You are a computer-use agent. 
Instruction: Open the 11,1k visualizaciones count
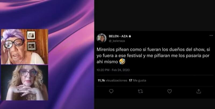pyautogui.click(x=112, y=80)
